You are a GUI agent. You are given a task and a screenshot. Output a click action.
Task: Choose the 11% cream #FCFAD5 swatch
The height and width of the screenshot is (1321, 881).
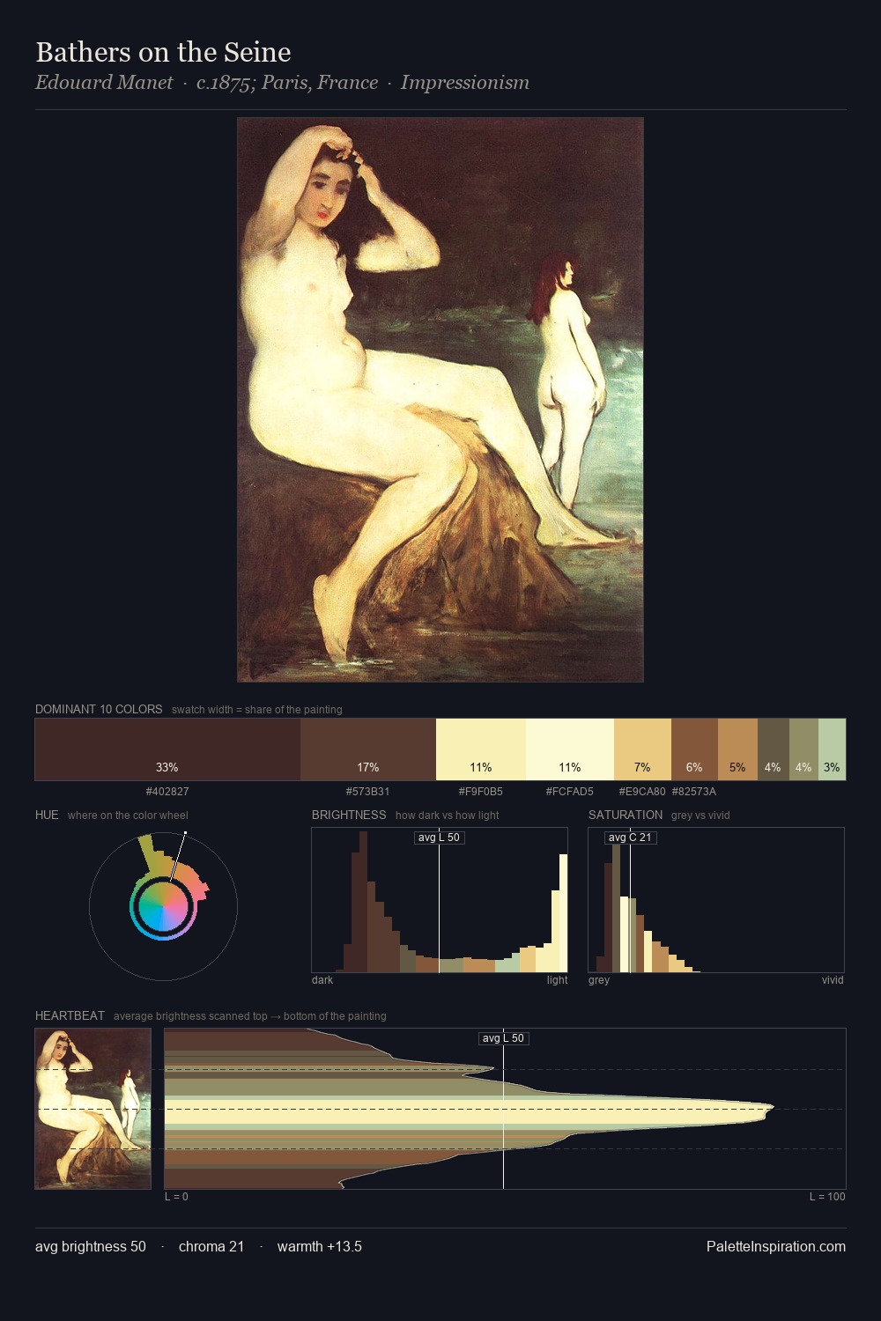[x=570, y=749]
